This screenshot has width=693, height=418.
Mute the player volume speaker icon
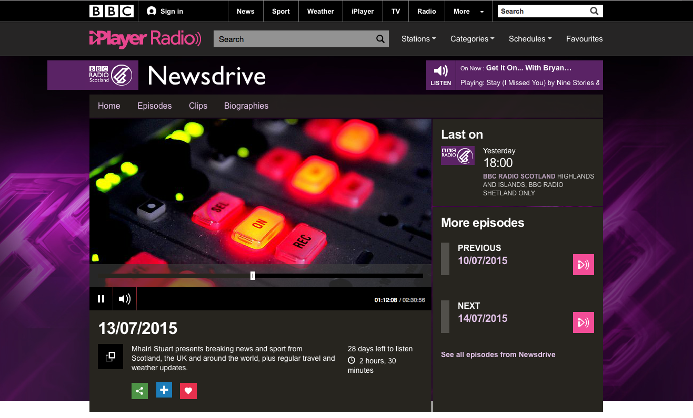124,299
